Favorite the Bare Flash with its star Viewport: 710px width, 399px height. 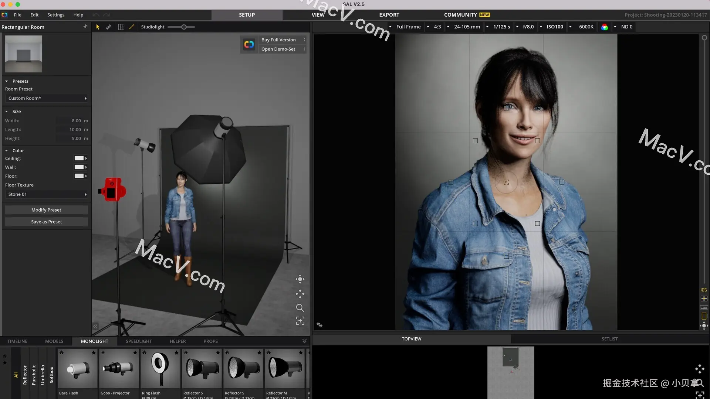click(94, 352)
